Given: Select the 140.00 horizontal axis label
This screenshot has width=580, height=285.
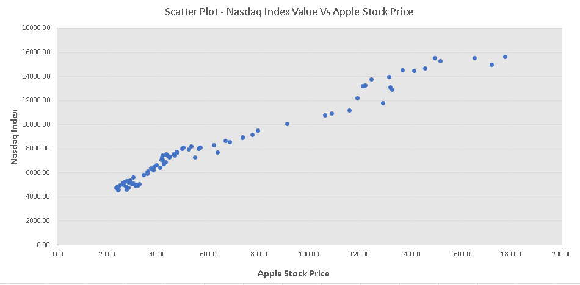Looking at the screenshot, I should coord(410,254).
